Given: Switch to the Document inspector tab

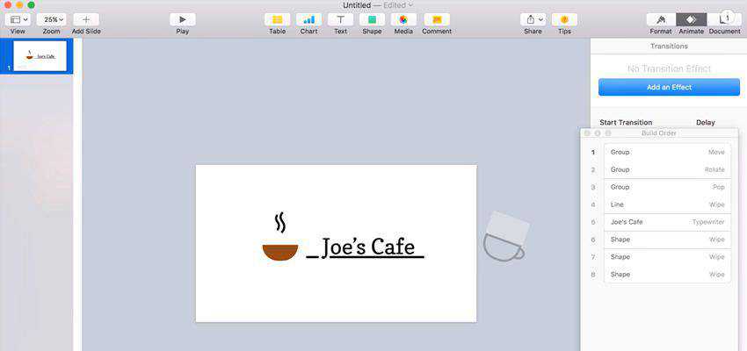Looking at the screenshot, I should [725, 19].
